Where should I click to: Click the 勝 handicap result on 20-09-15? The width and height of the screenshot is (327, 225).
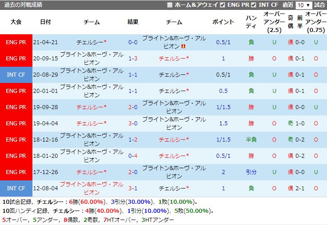click(251, 59)
